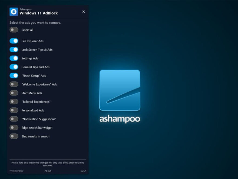Click the "Bing results in search" label
The width and height of the screenshot is (238, 179).
tap(35, 136)
